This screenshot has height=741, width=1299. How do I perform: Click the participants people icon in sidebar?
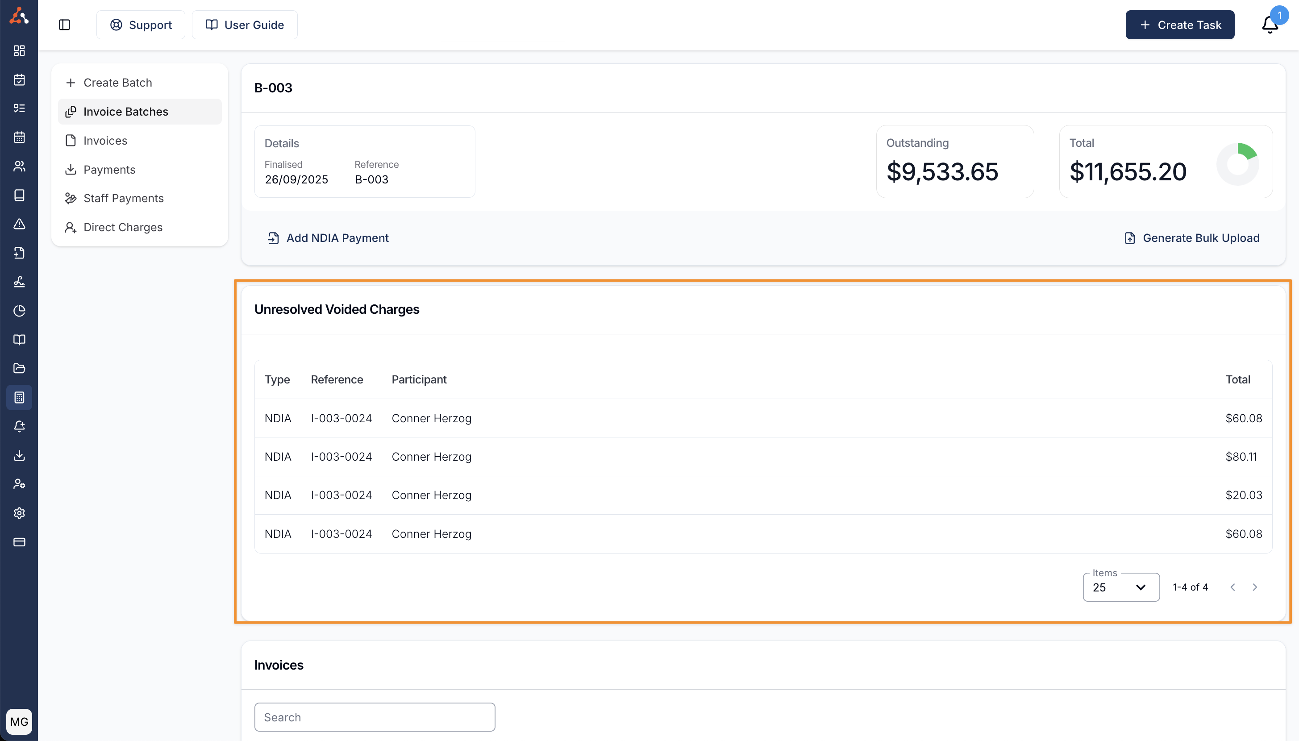[x=19, y=167]
